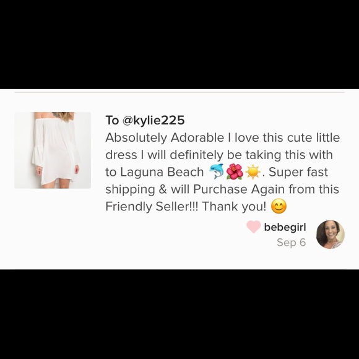
Task: Click the red hibiscus flower emoji
Action: coord(235,171)
